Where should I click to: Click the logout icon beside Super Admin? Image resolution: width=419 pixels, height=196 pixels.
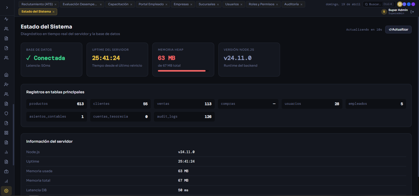[x=412, y=12]
